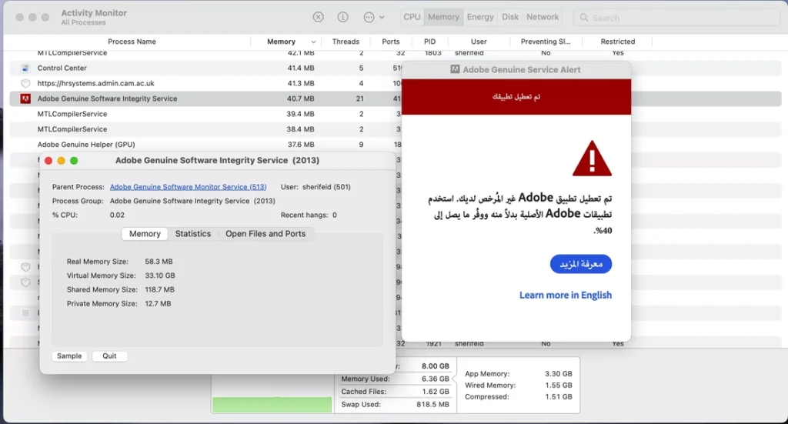Sort by the Process Name column

coord(132,42)
